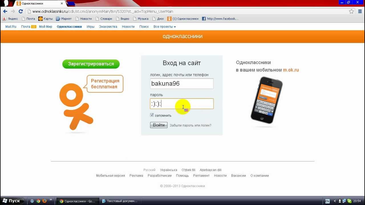Open the О компании footer link
Screen dimensions: 365x205
tap(260, 176)
